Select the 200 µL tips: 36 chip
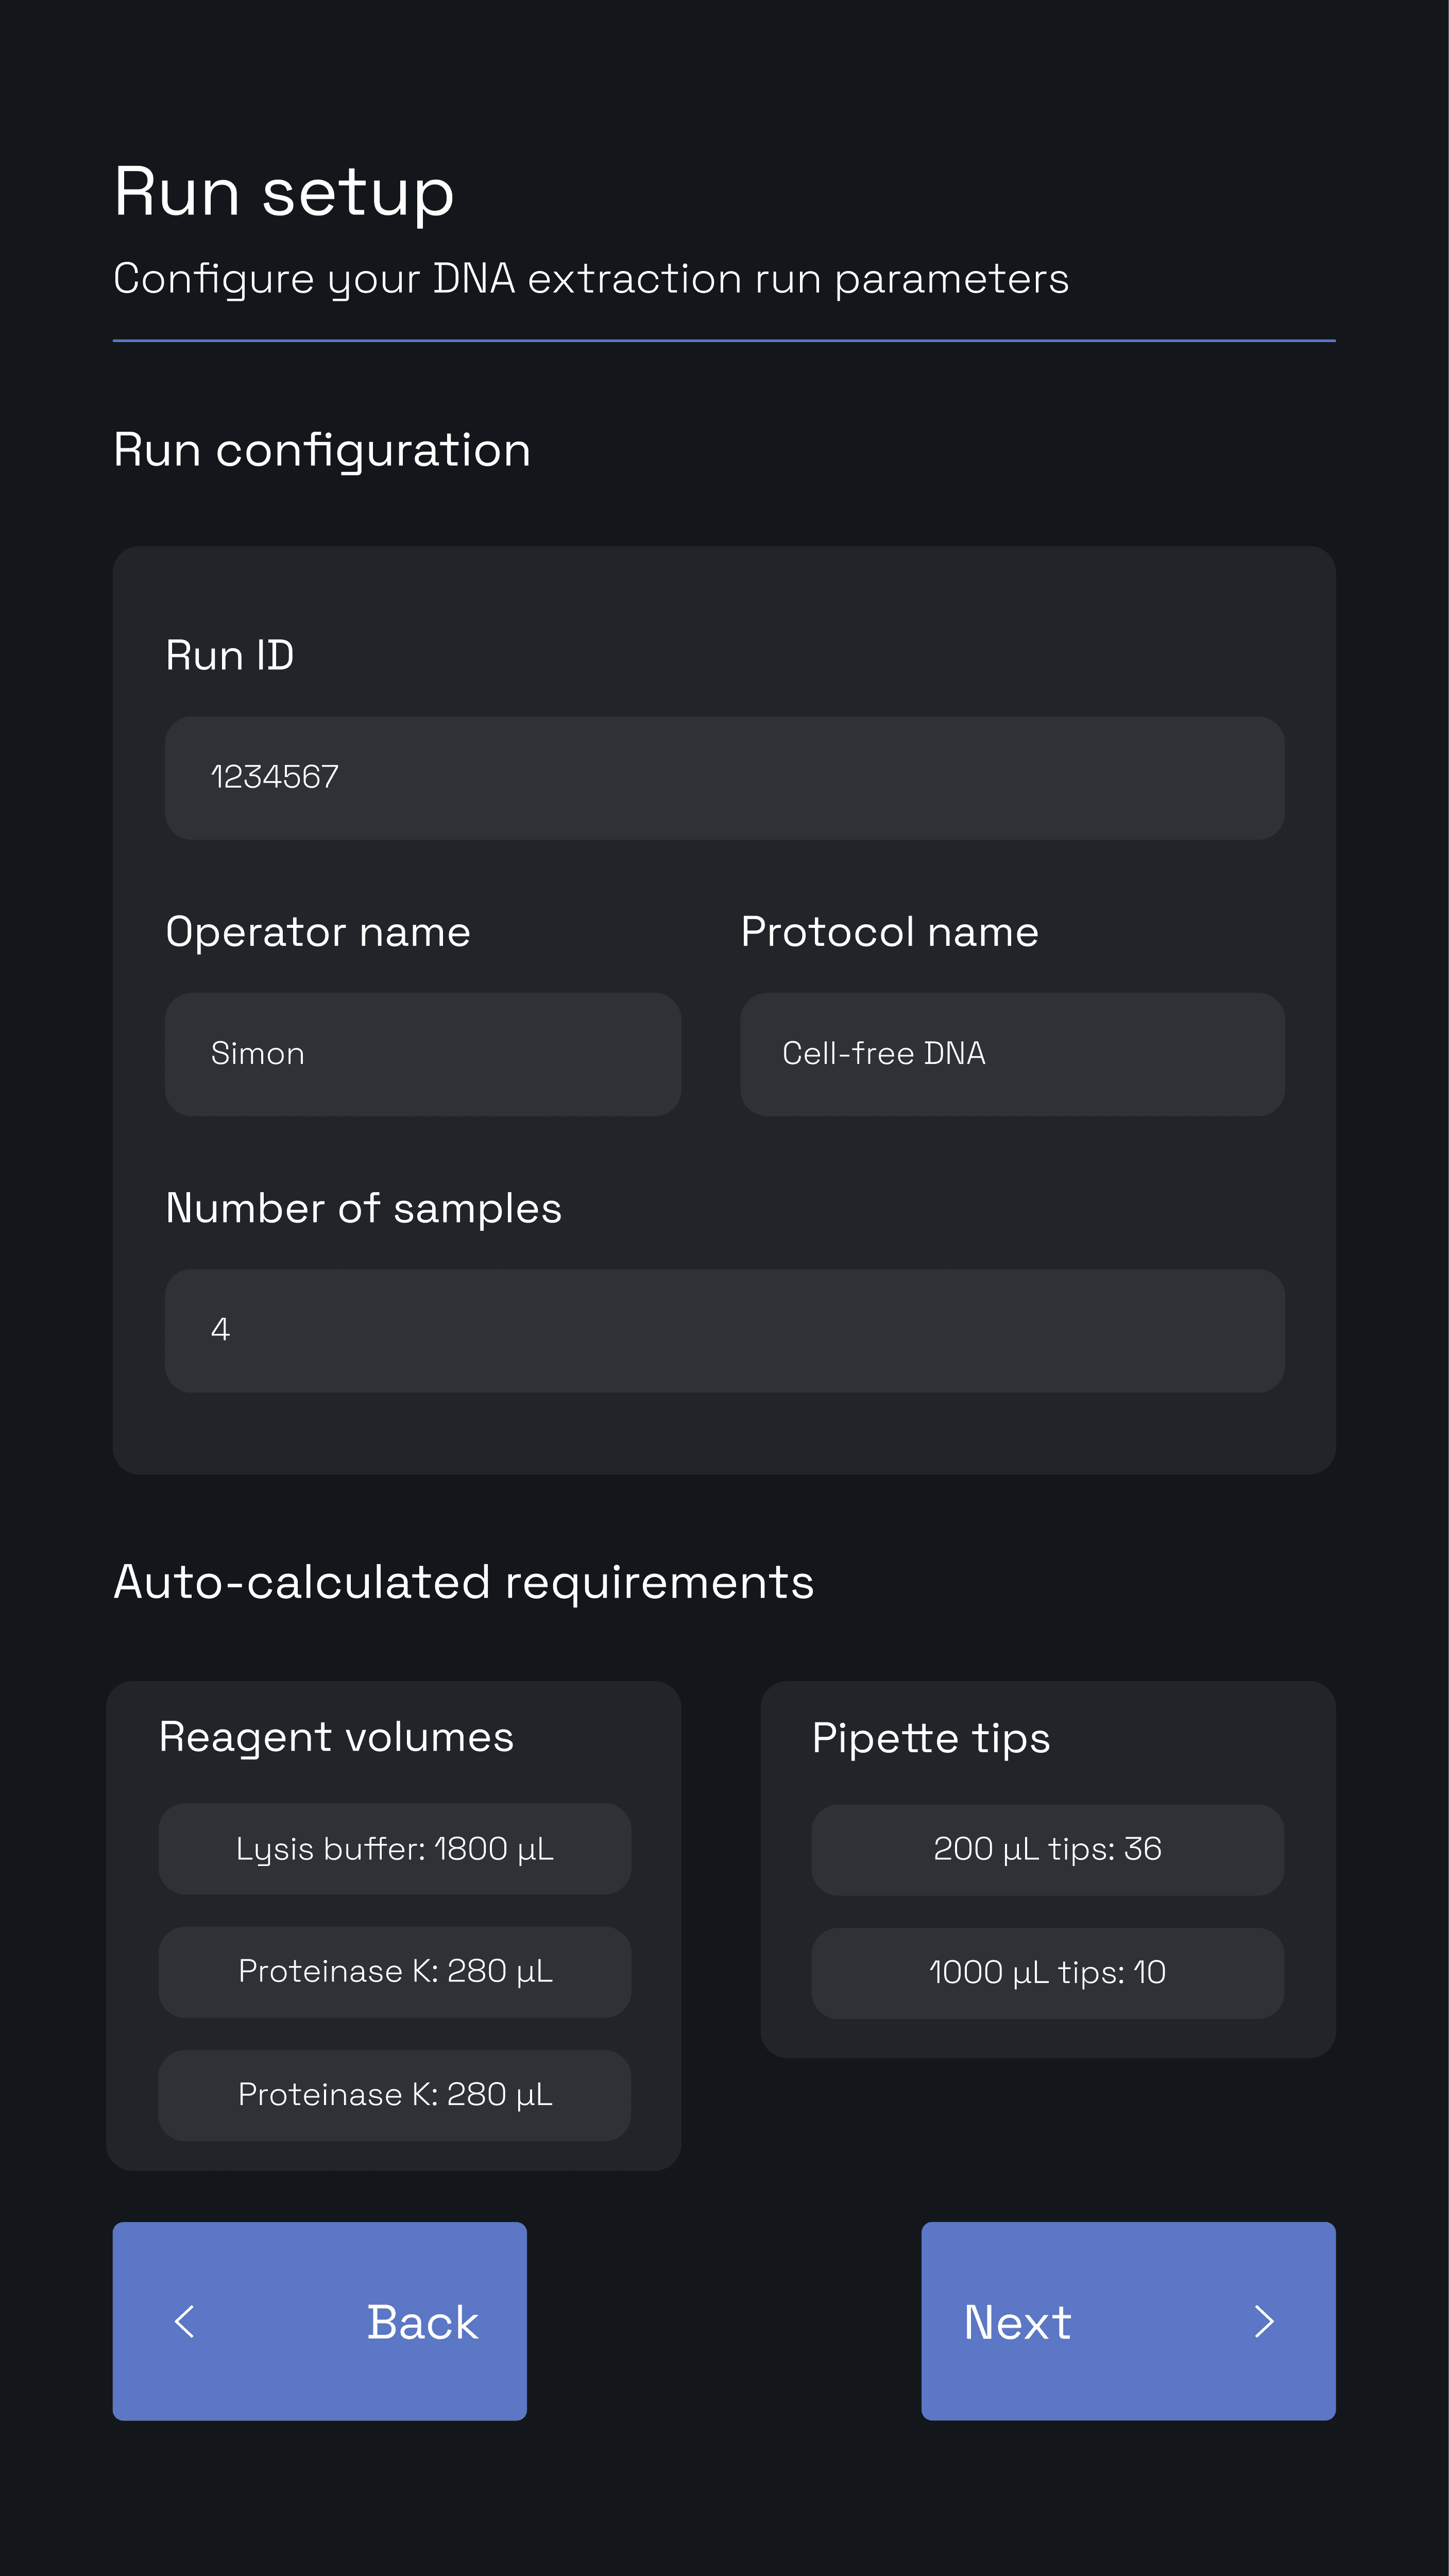Viewport: 1449px width, 2576px height. (1047, 1849)
